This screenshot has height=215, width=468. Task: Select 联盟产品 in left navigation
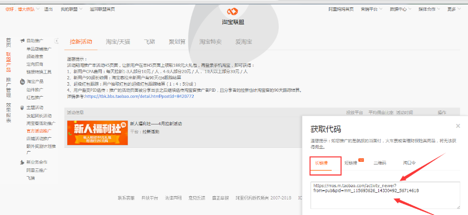[x=9, y=62]
